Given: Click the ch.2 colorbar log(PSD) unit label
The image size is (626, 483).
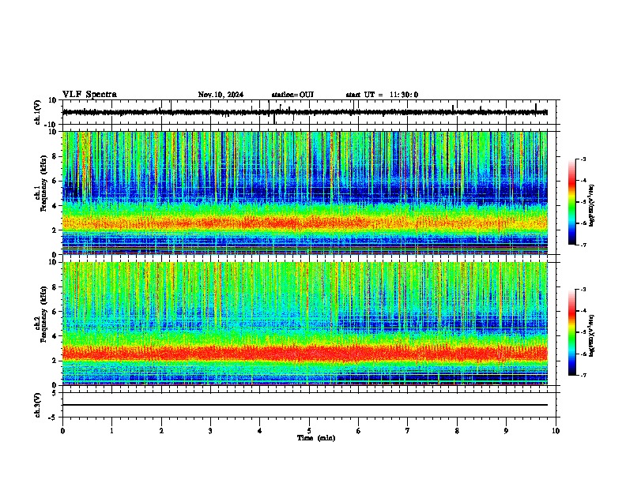Looking at the screenshot, I should [592, 335].
